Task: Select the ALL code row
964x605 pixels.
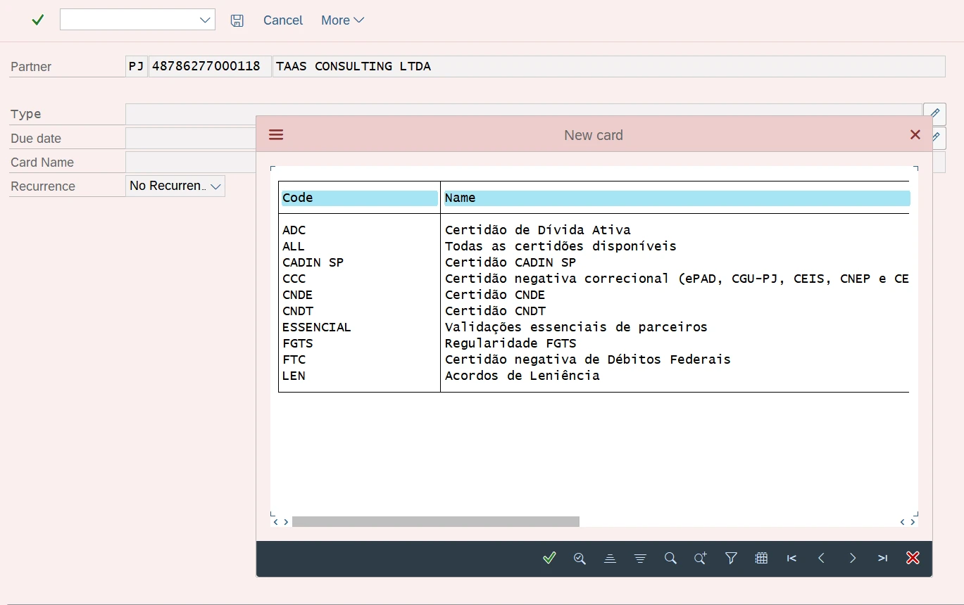Action: coord(294,246)
